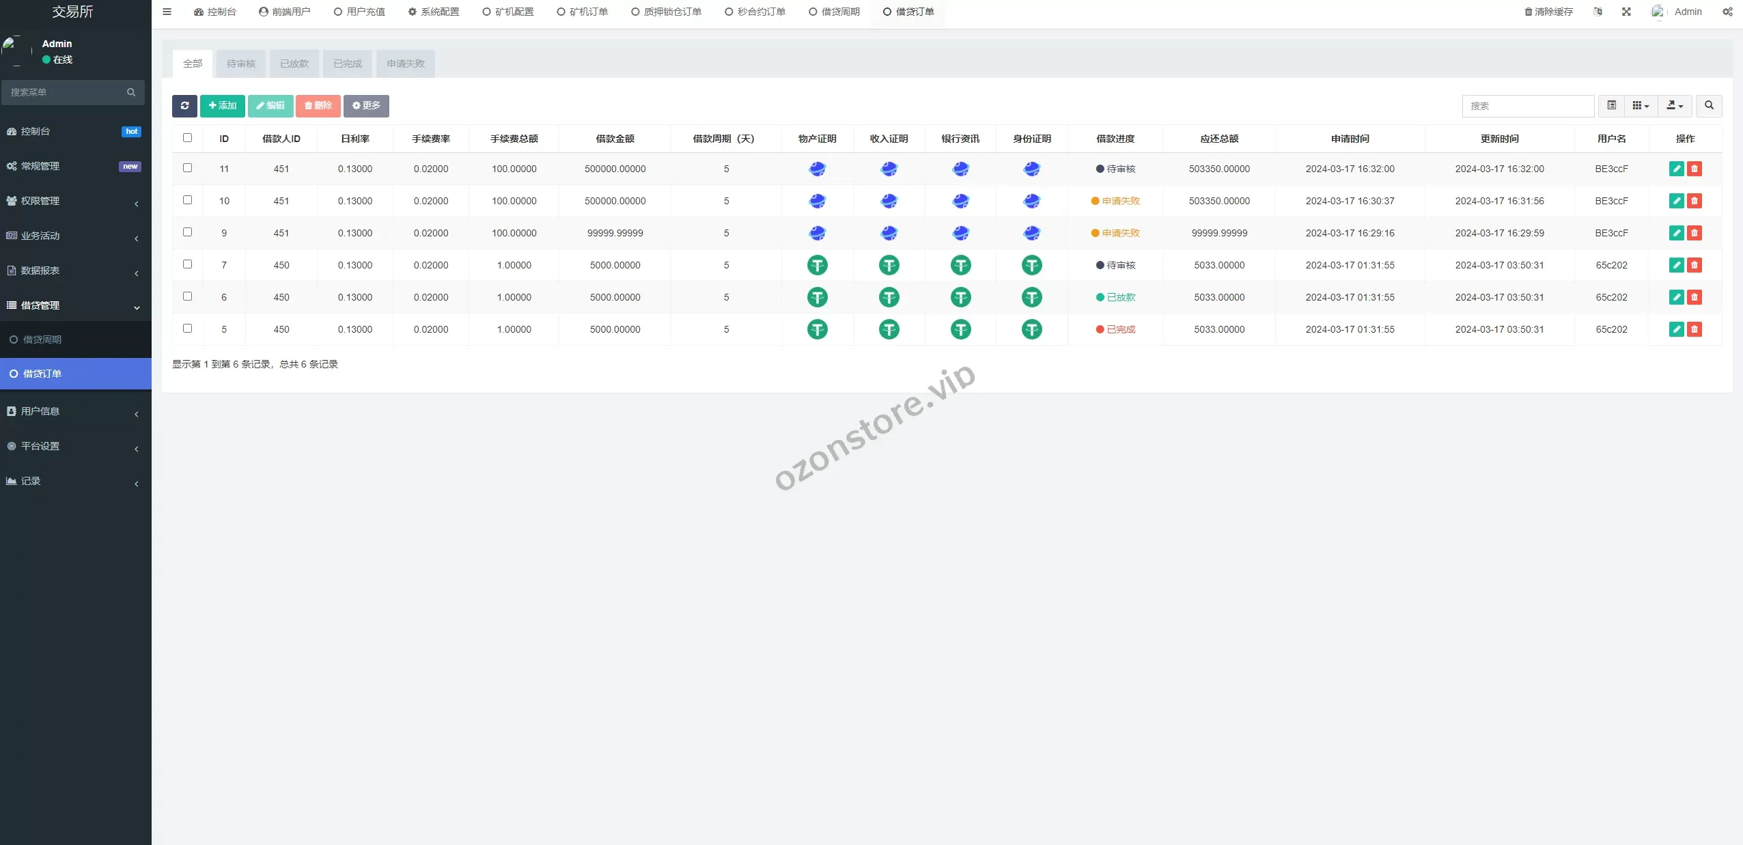
Task: Tick the checkbox for order ID 10
Action: tap(188, 200)
